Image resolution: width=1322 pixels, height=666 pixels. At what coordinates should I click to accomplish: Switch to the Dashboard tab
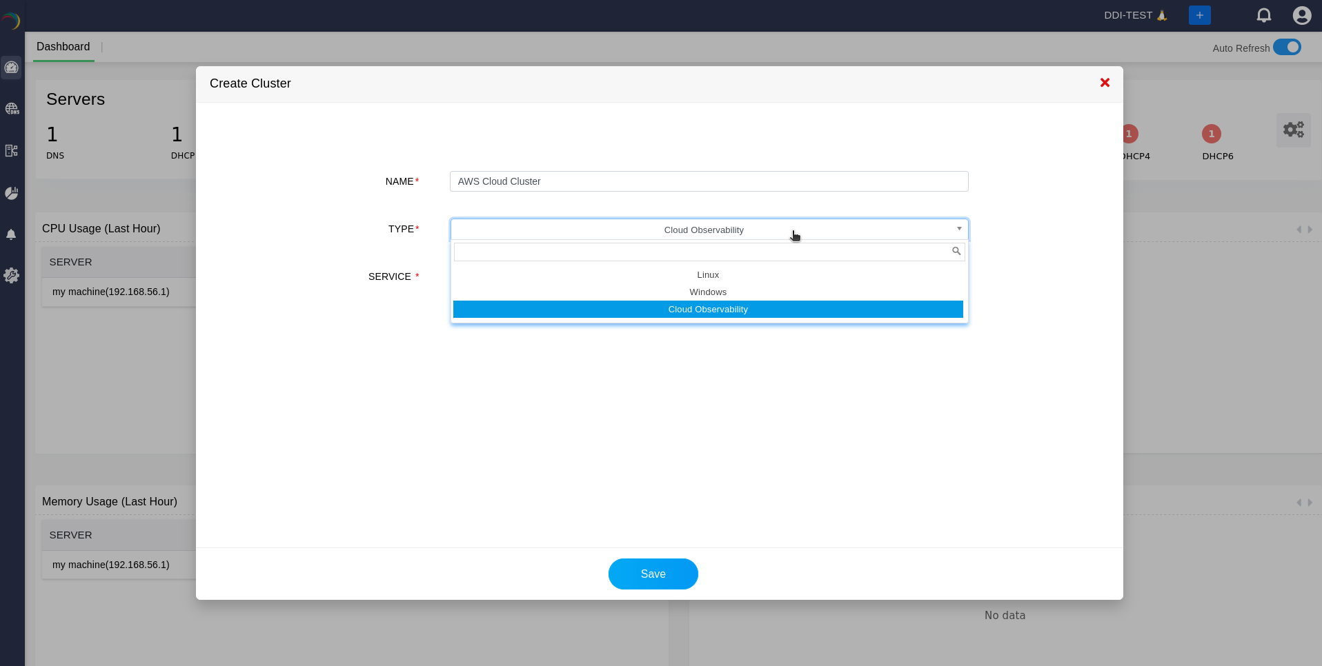63,46
